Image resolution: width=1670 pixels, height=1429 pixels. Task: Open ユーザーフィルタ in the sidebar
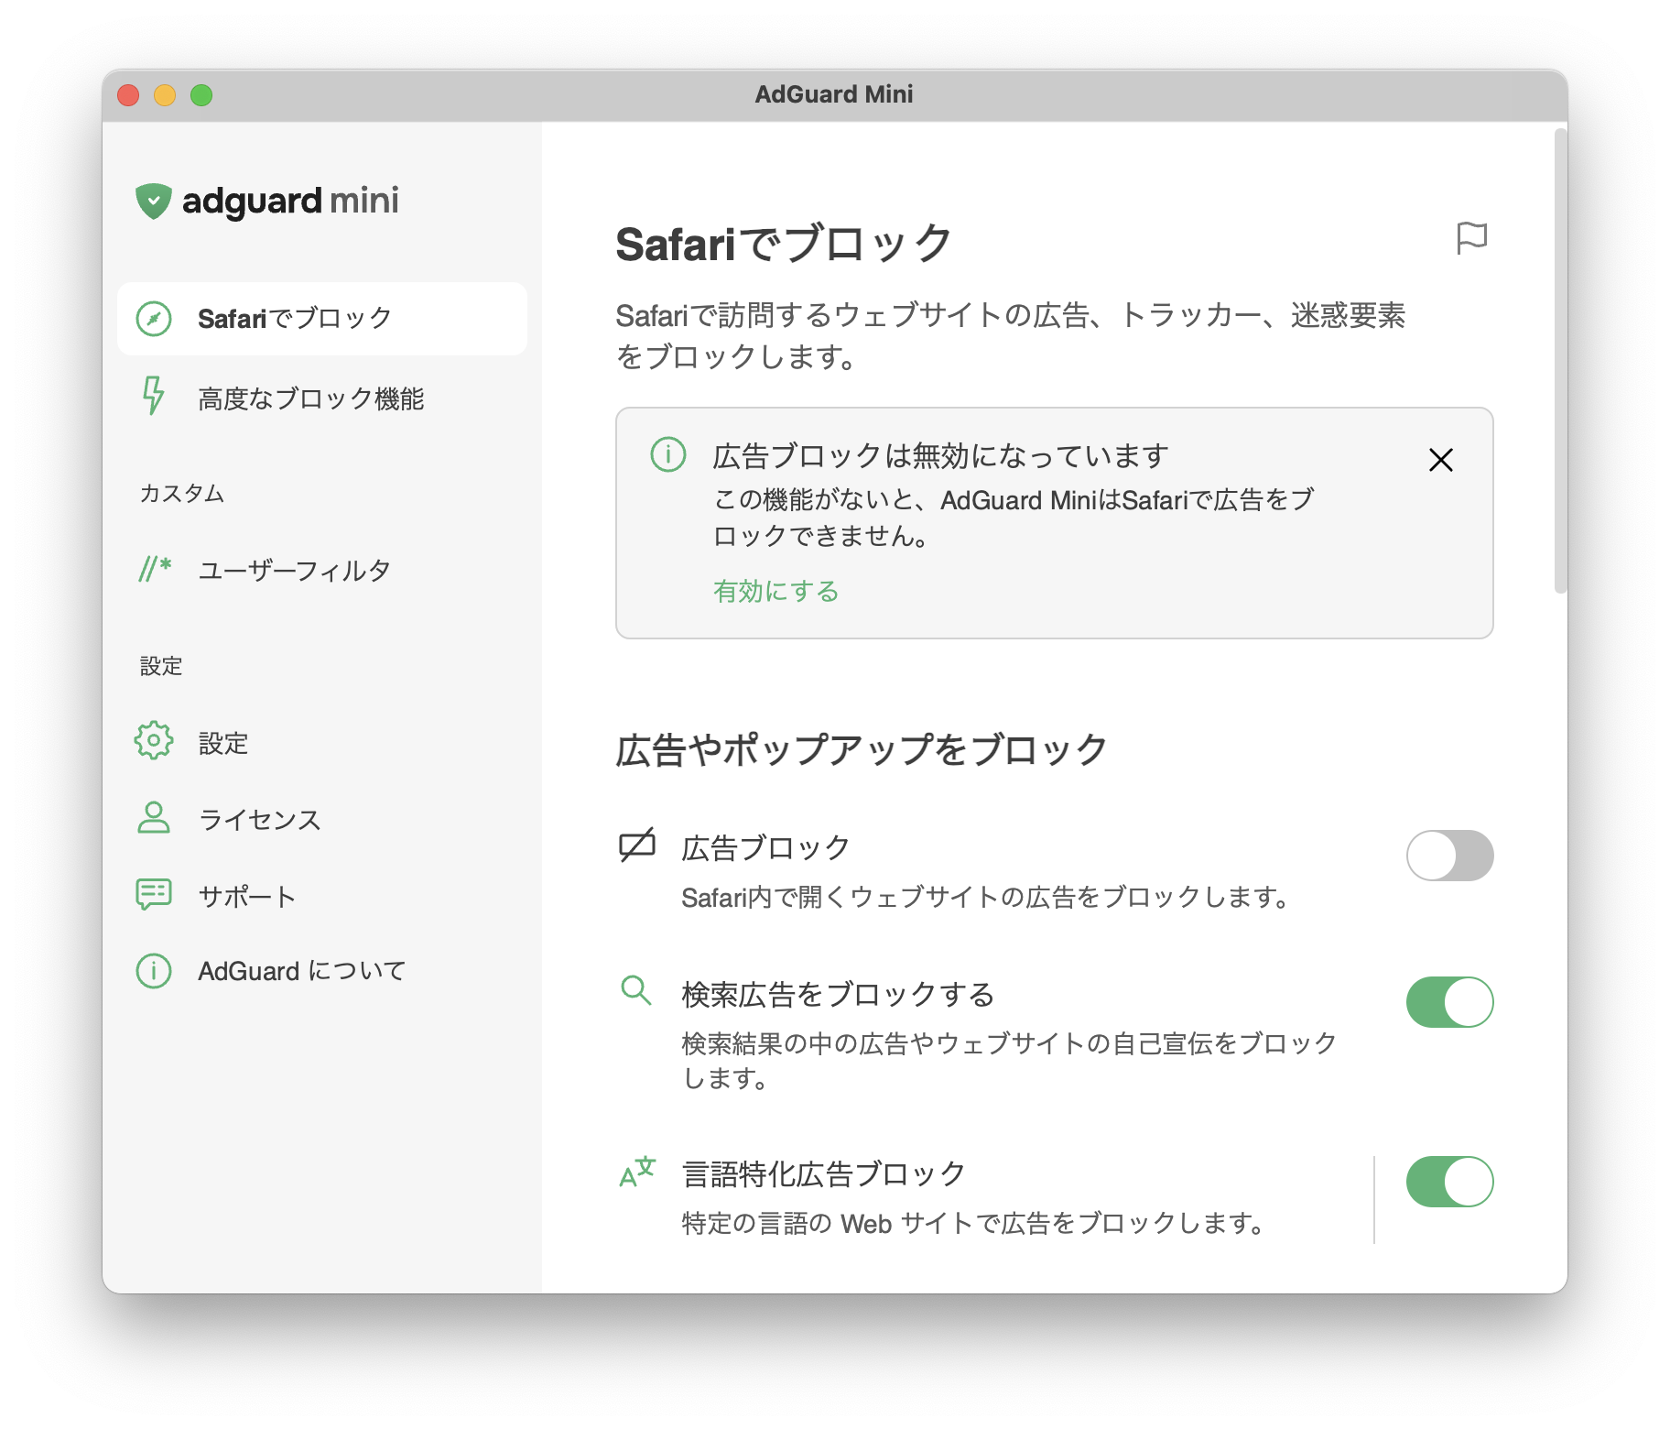click(x=322, y=571)
